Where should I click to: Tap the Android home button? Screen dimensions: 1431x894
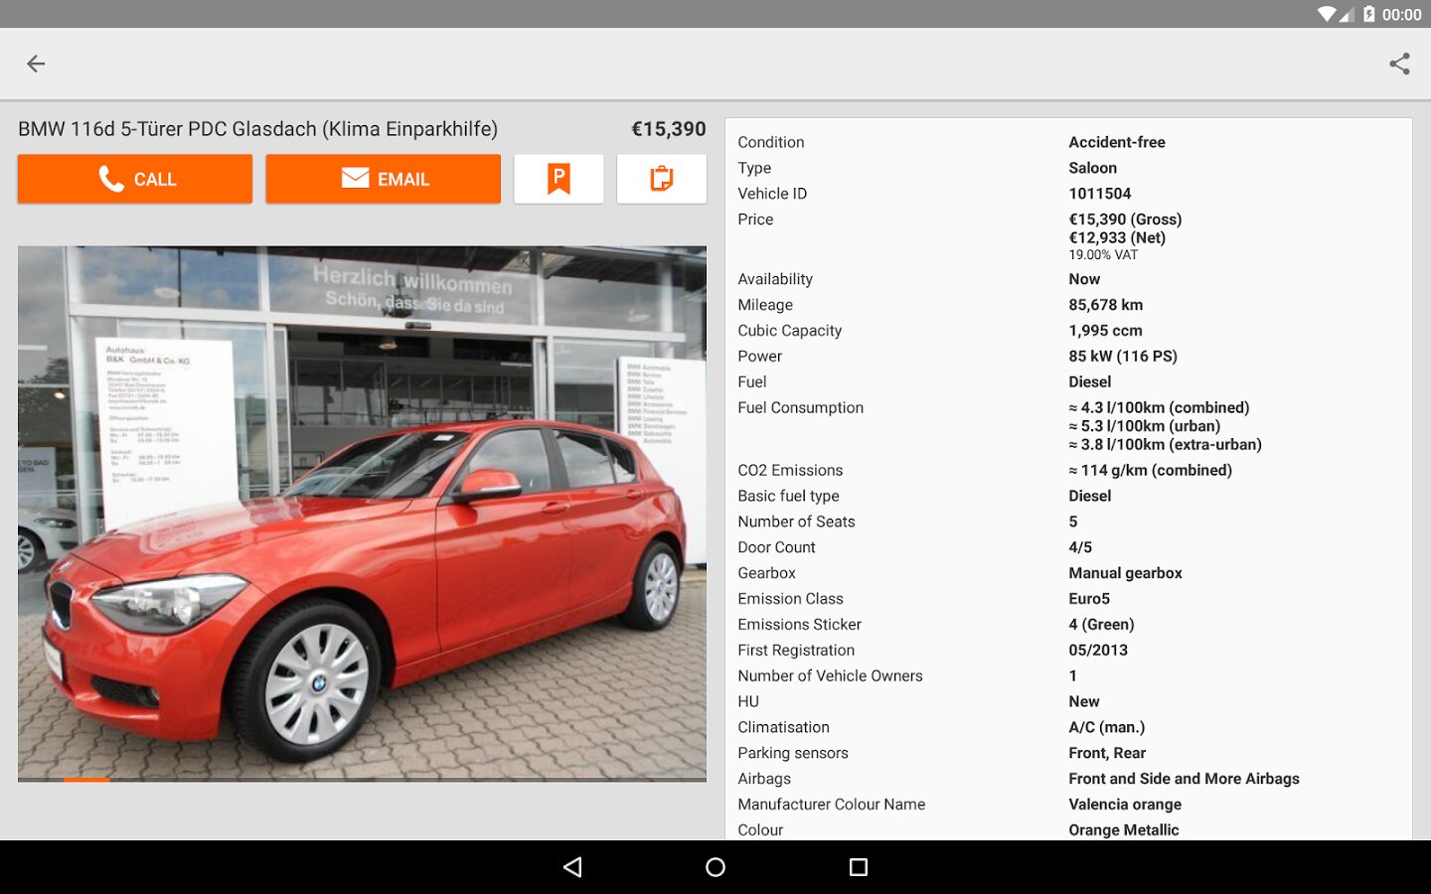(x=715, y=867)
